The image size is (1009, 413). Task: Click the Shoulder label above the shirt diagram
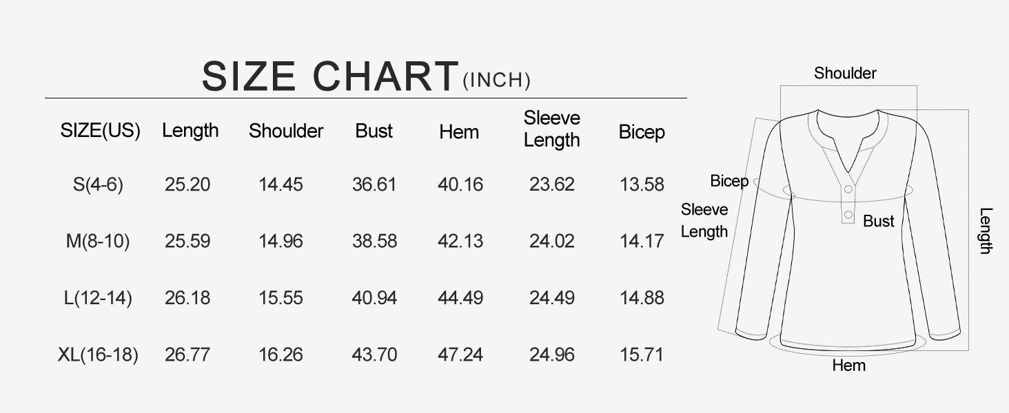click(845, 74)
